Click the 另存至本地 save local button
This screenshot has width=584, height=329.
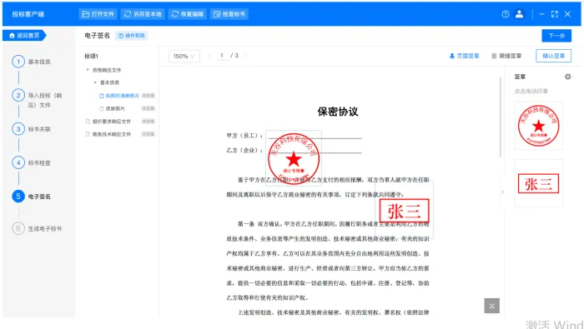[143, 14]
